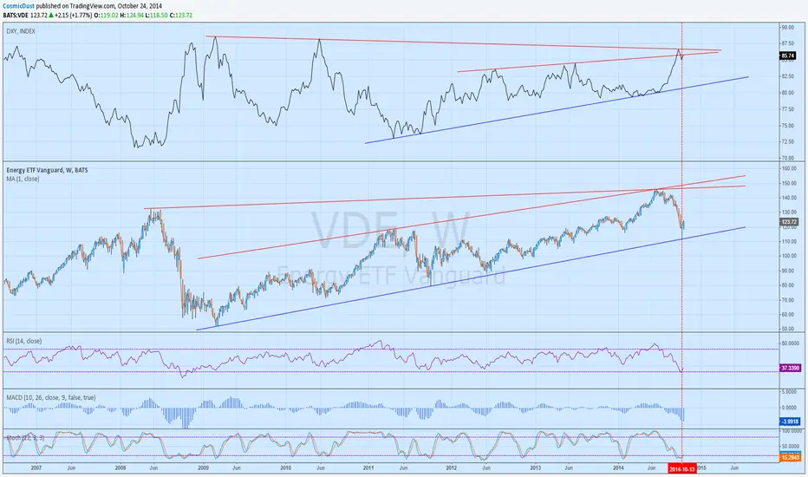Click the 37.3390 RSI value label
Screen dimensions: 808x477
coord(790,369)
